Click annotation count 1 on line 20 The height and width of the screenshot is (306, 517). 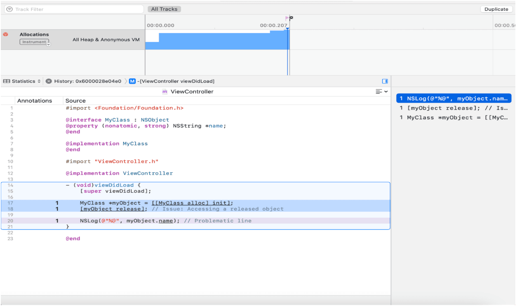pyautogui.click(x=57, y=221)
